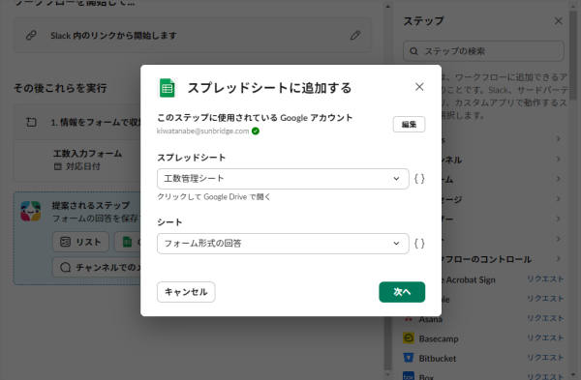Click the Bitbucket app icon
This screenshot has height=380, width=581.
pos(409,358)
